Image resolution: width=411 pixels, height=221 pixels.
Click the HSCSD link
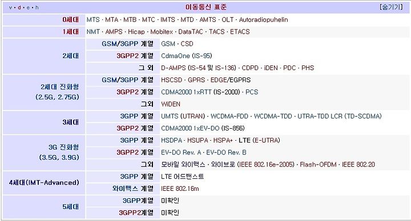pyautogui.click(x=172, y=80)
